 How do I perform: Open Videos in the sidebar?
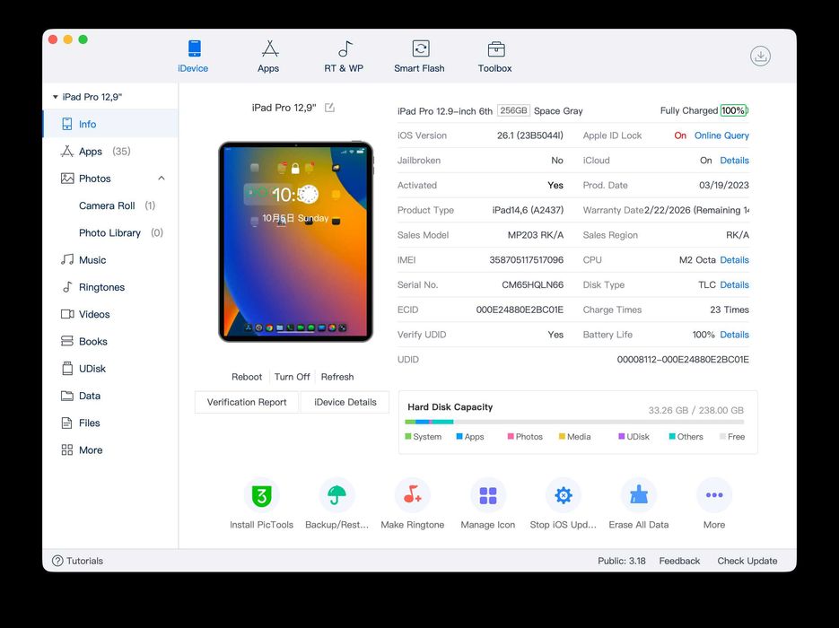point(110,315)
